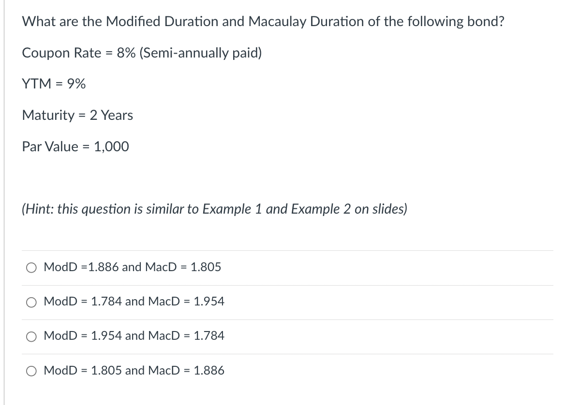Click the 'Par Value = 1,000' line
565x405 pixels.
pyautogui.click(x=75, y=146)
